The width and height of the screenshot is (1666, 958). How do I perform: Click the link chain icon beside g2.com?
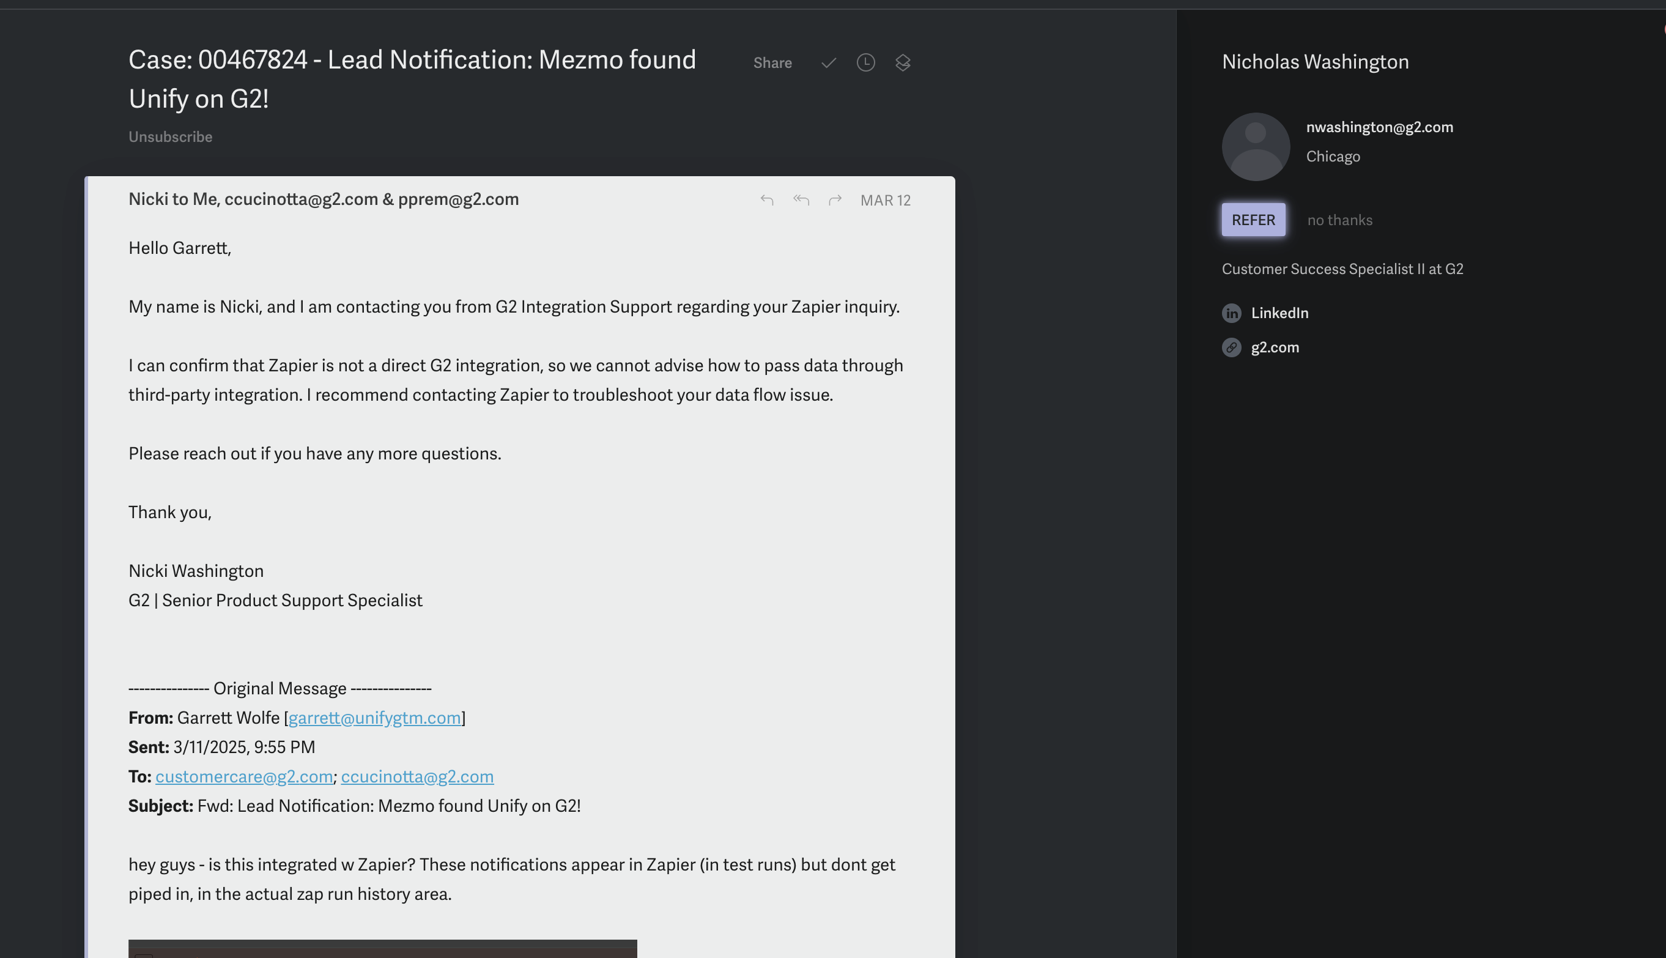point(1231,347)
